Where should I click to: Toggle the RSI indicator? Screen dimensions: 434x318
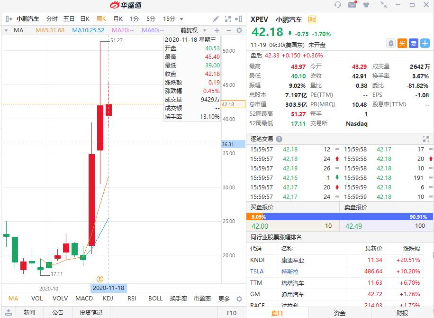pyautogui.click(x=132, y=299)
